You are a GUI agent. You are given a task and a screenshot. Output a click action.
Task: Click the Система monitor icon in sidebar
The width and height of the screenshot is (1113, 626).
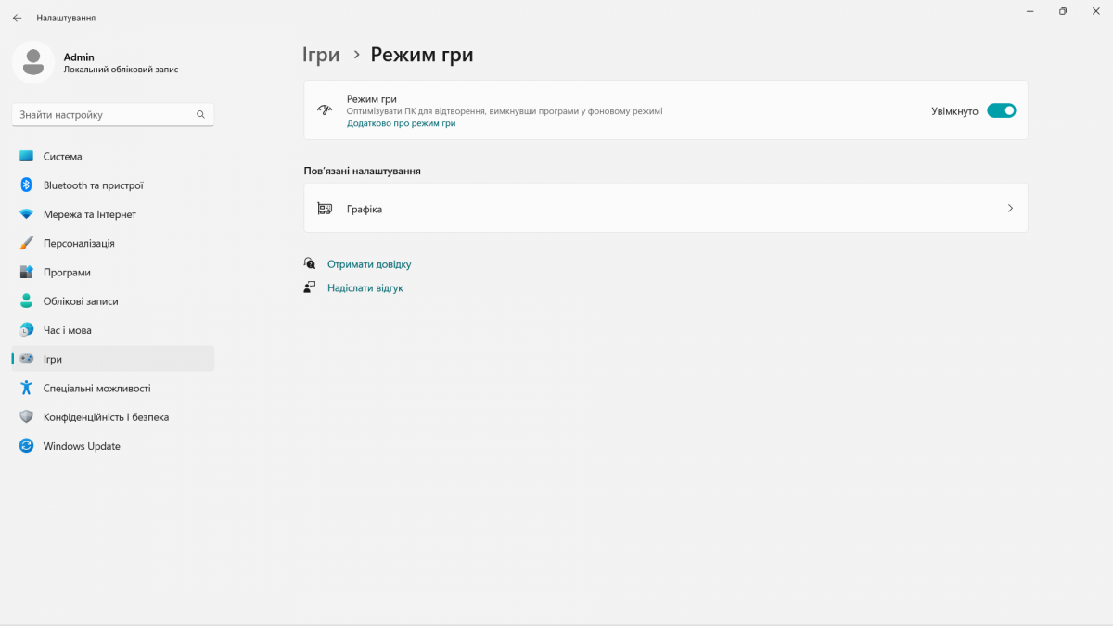pyautogui.click(x=26, y=157)
